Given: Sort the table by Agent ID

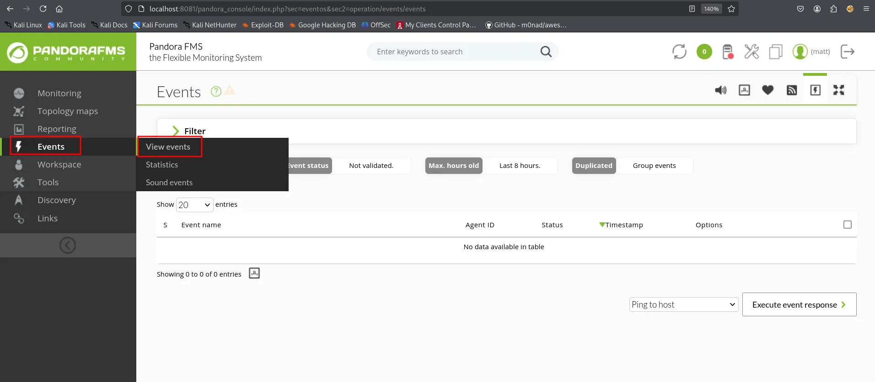Looking at the screenshot, I should pyautogui.click(x=480, y=225).
